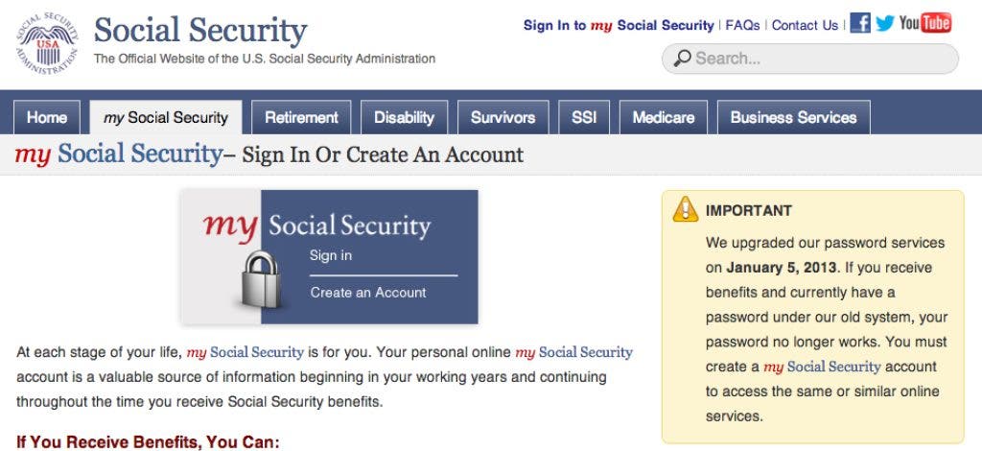Image resolution: width=982 pixels, height=451 pixels.
Task: Click the search magnifier icon
Action: (682, 59)
